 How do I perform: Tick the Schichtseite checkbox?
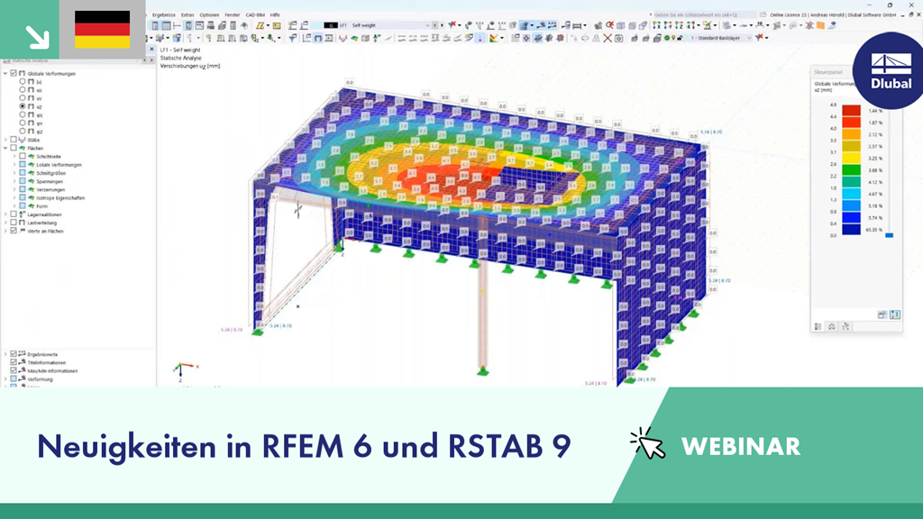coord(23,157)
